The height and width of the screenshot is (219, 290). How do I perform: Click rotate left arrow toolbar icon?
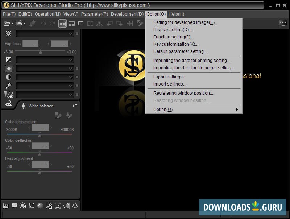[x=110, y=24]
